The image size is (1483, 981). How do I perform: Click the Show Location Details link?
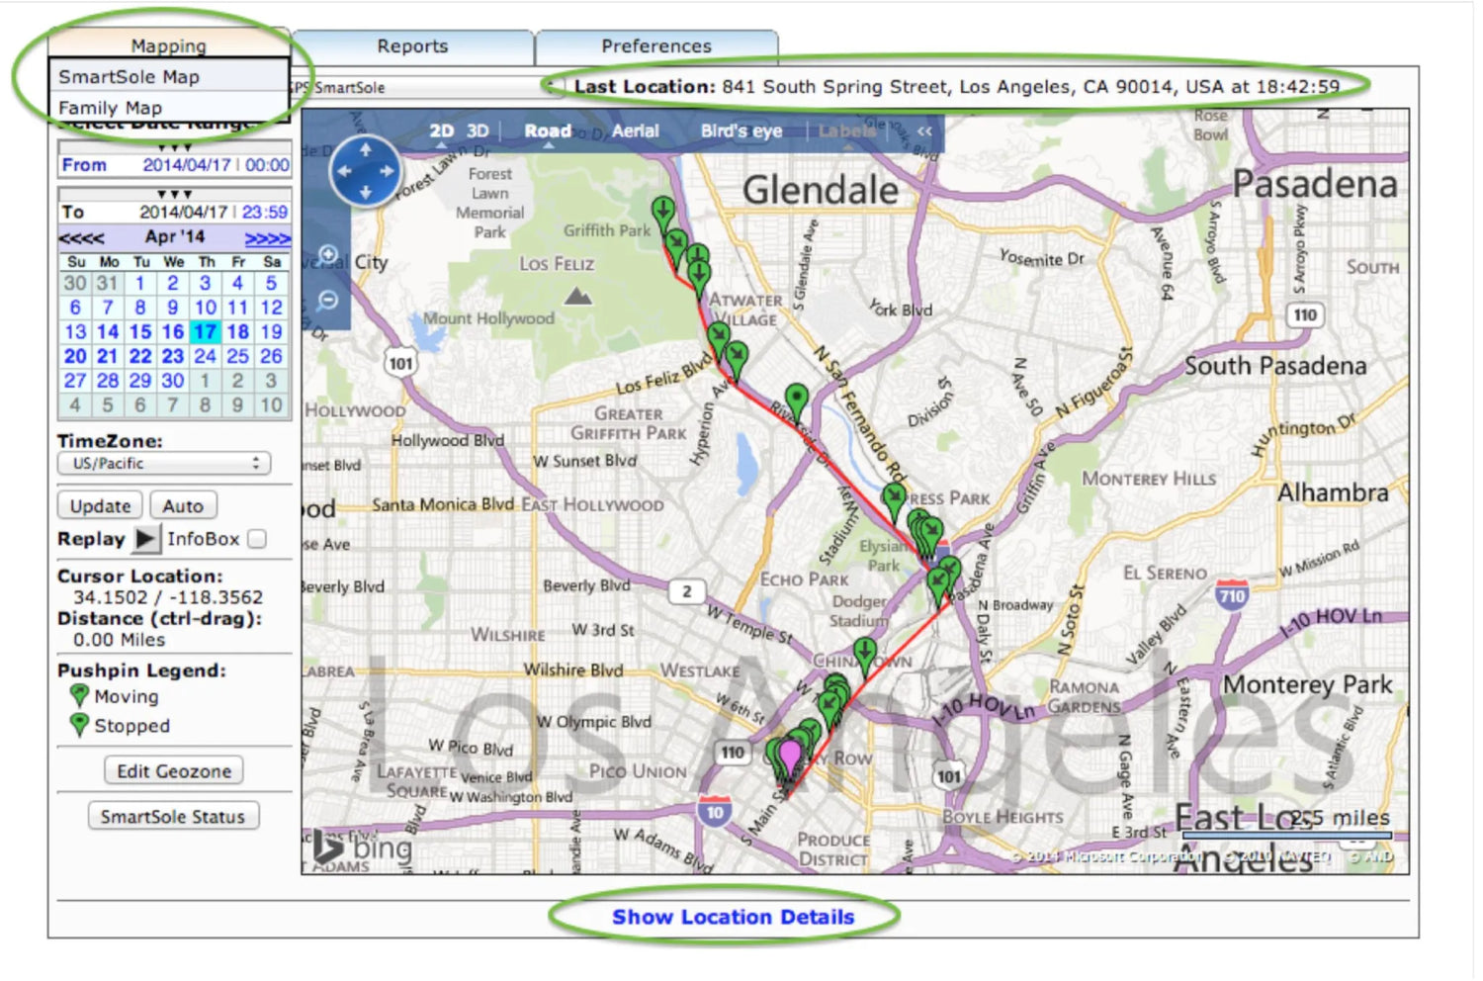tap(733, 917)
